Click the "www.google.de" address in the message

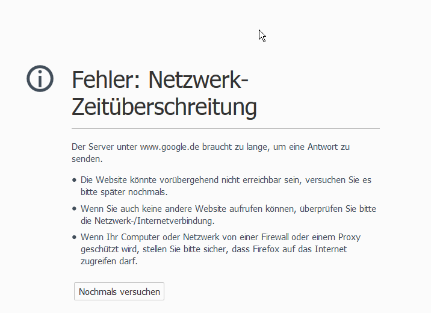170,147
